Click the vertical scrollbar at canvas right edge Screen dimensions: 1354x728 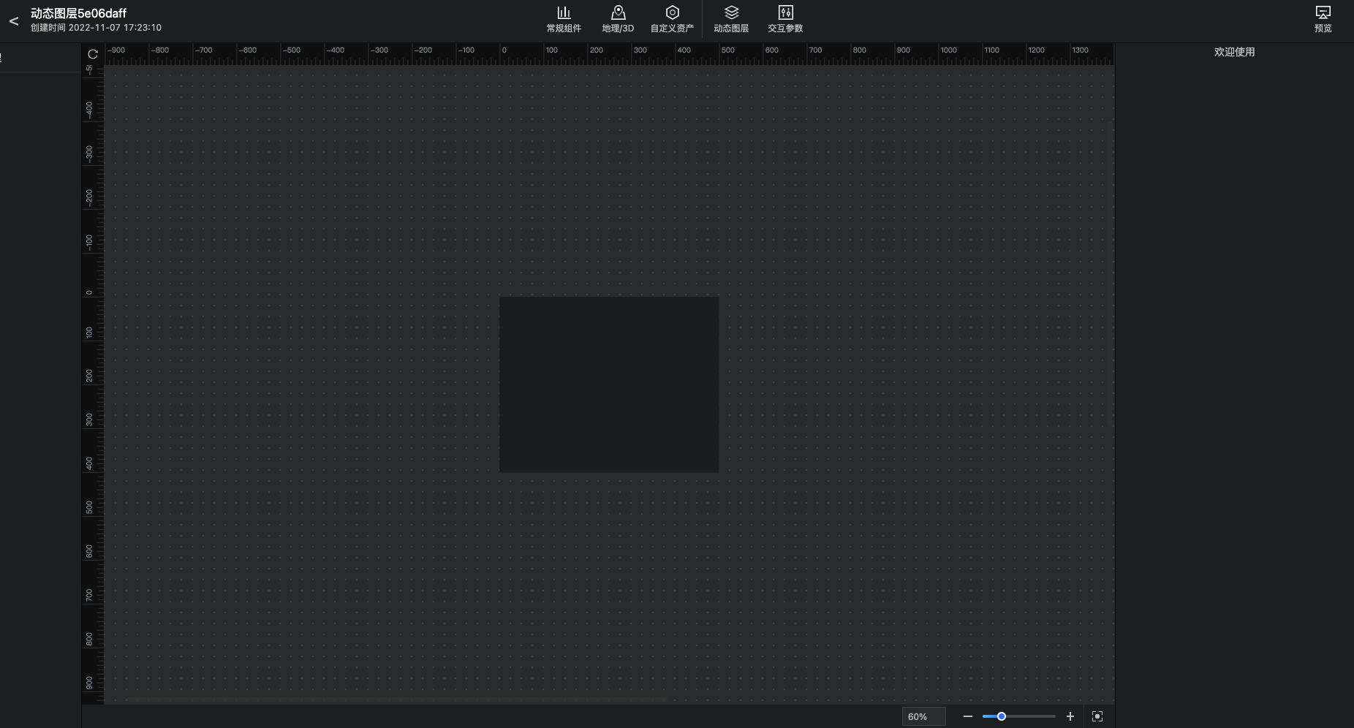click(1112, 274)
